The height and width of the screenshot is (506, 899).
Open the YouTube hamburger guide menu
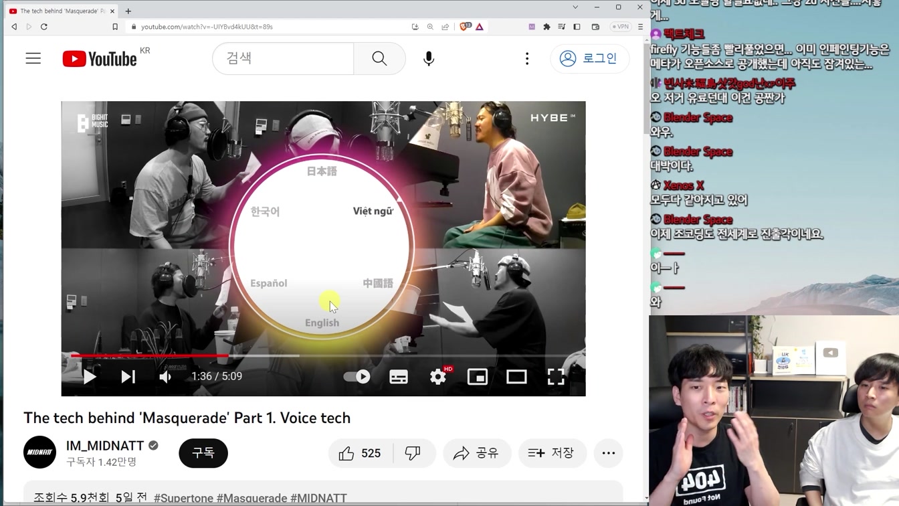33,58
